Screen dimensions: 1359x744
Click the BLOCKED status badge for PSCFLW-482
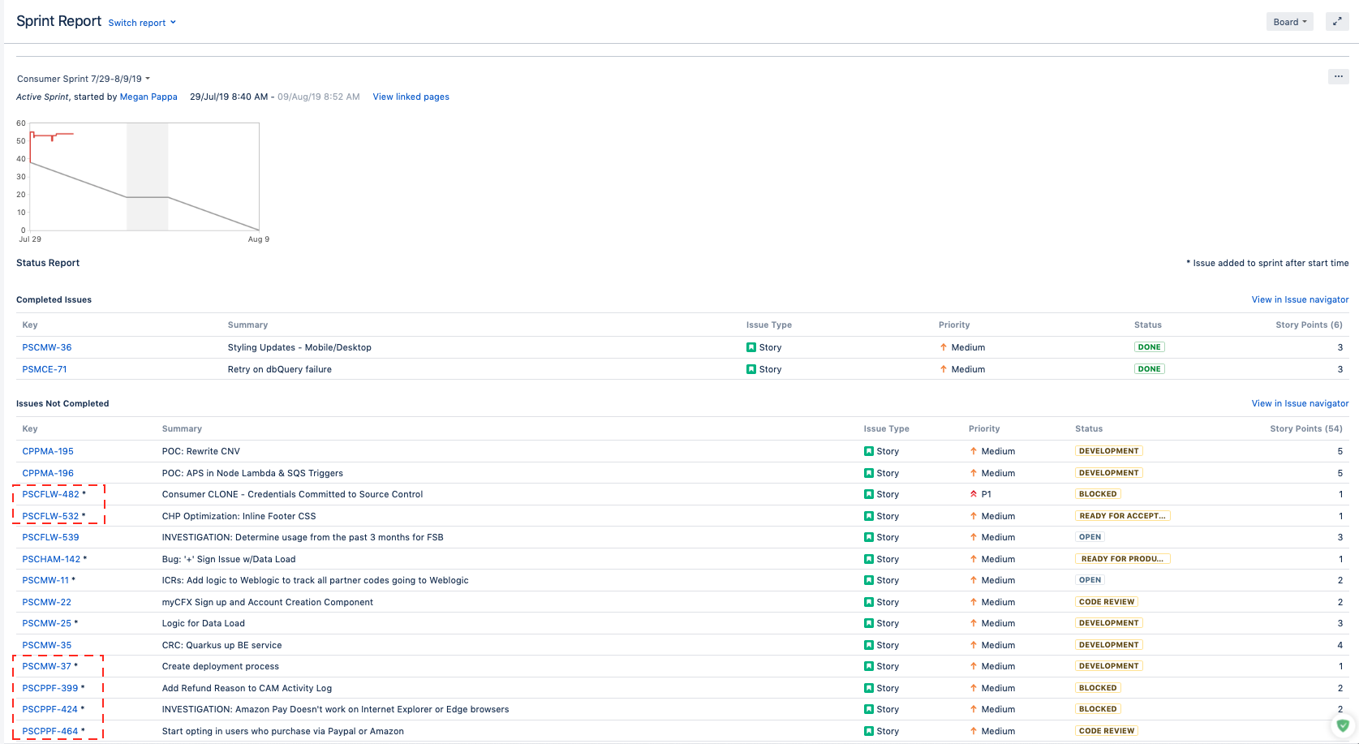pos(1098,494)
